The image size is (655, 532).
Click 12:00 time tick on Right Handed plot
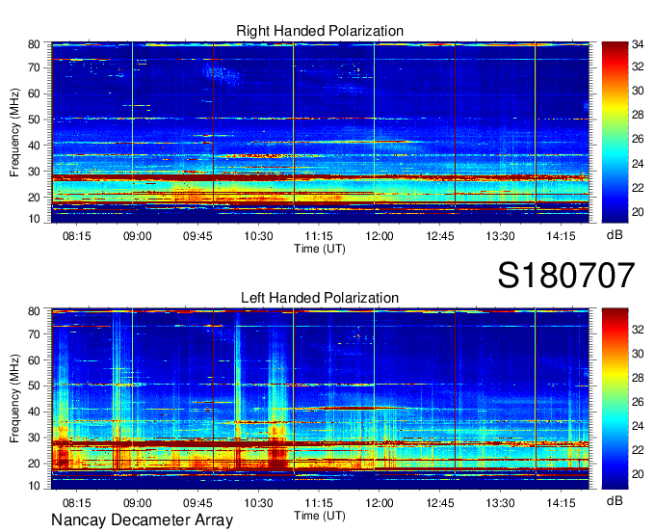click(x=380, y=236)
